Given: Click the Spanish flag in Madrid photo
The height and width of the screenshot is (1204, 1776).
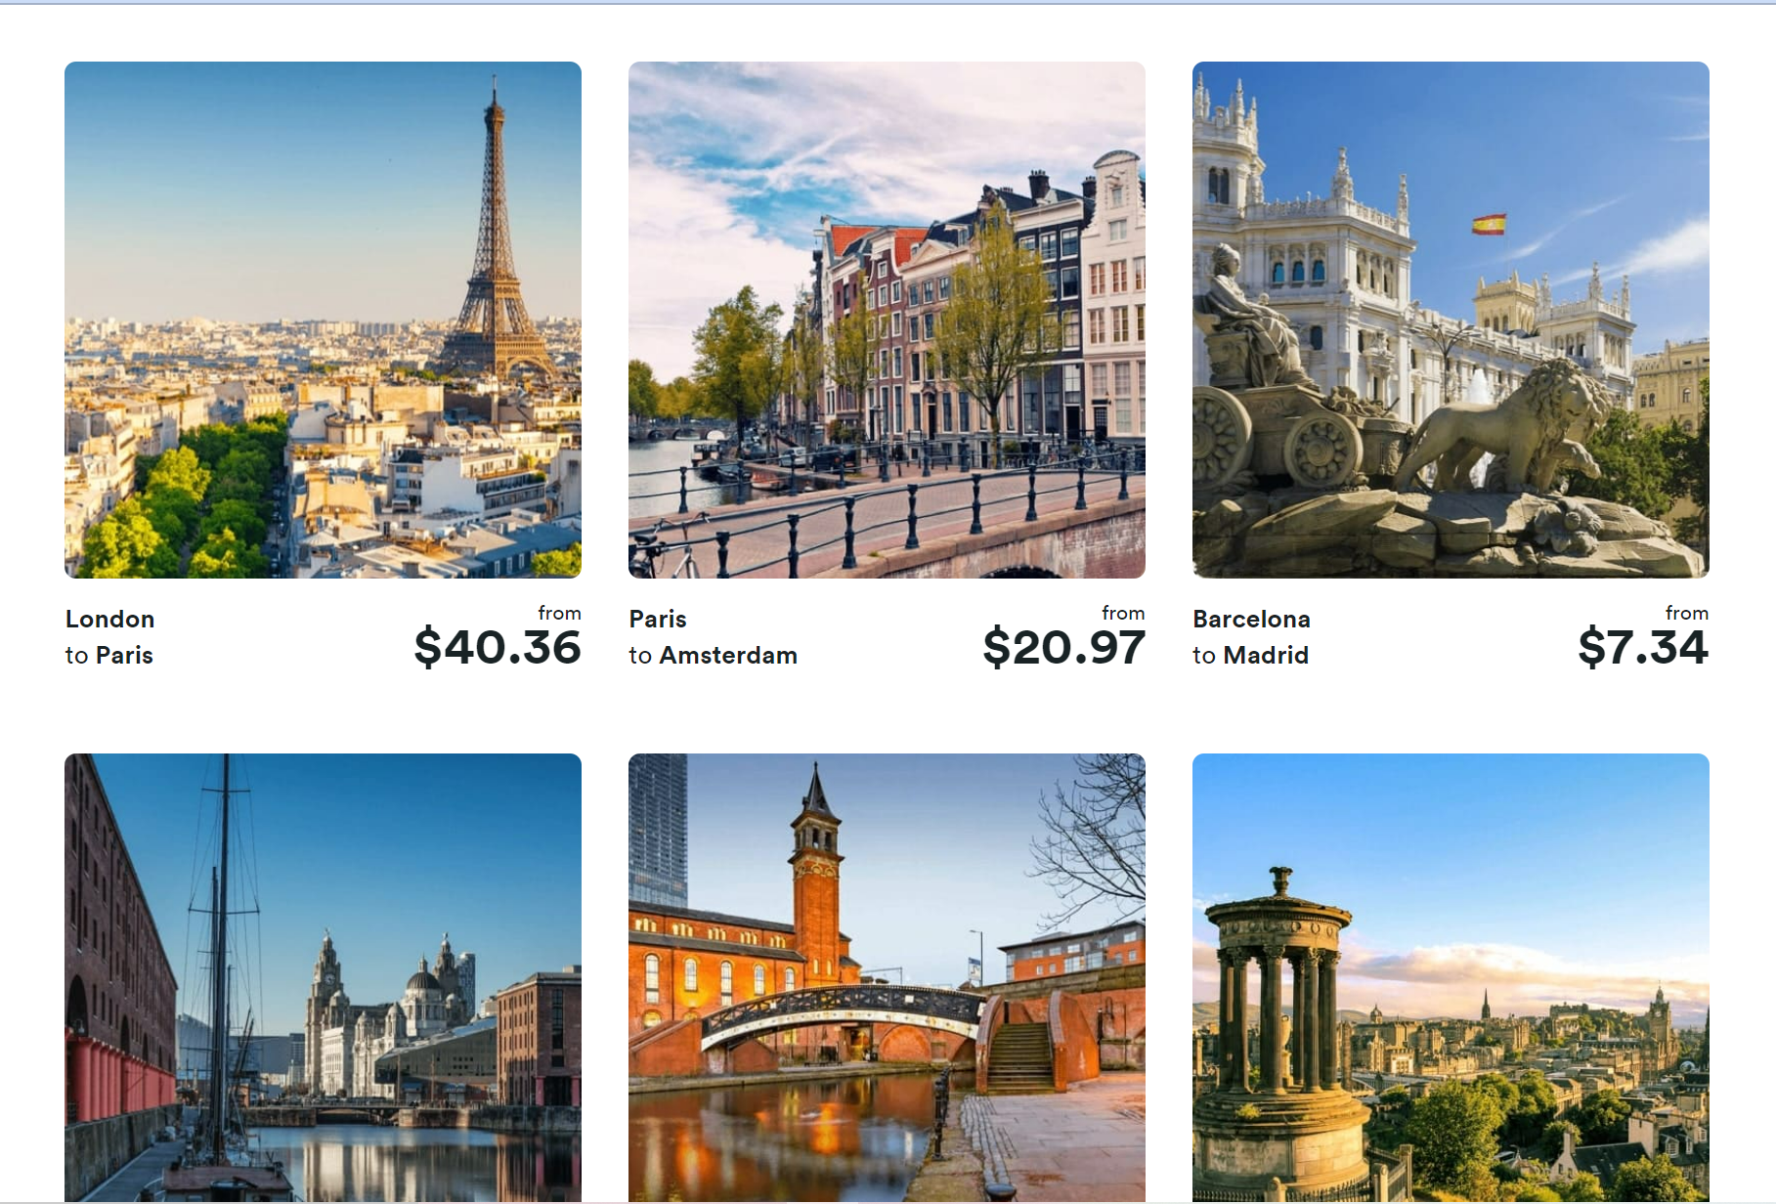Looking at the screenshot, I should tap(1489, 224).
